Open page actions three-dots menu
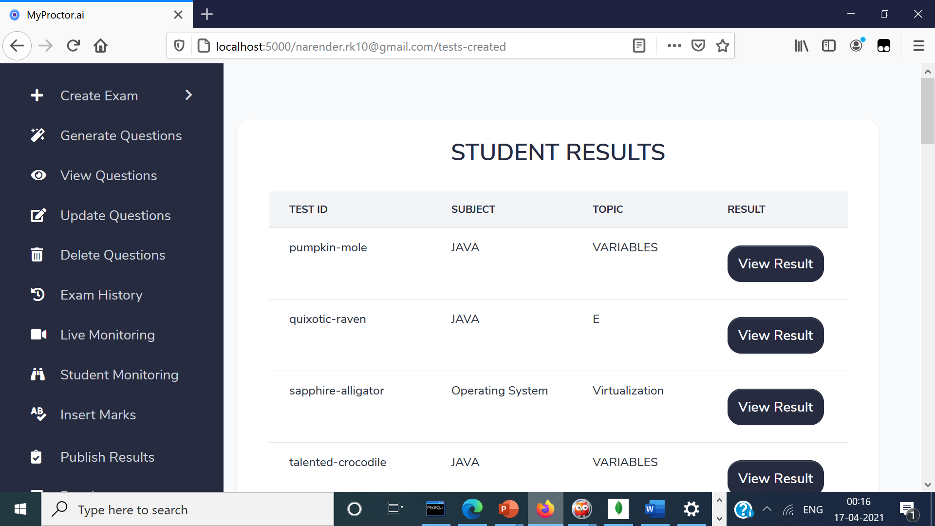The image size is (935, 526). coord(674,46)
